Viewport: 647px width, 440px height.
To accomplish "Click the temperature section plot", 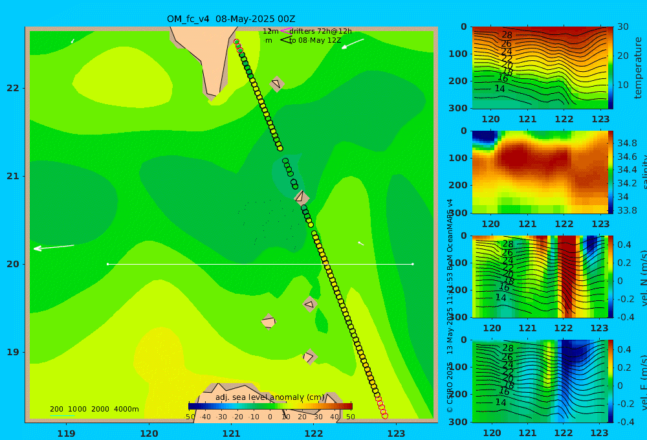I will (x=540, y=68).
